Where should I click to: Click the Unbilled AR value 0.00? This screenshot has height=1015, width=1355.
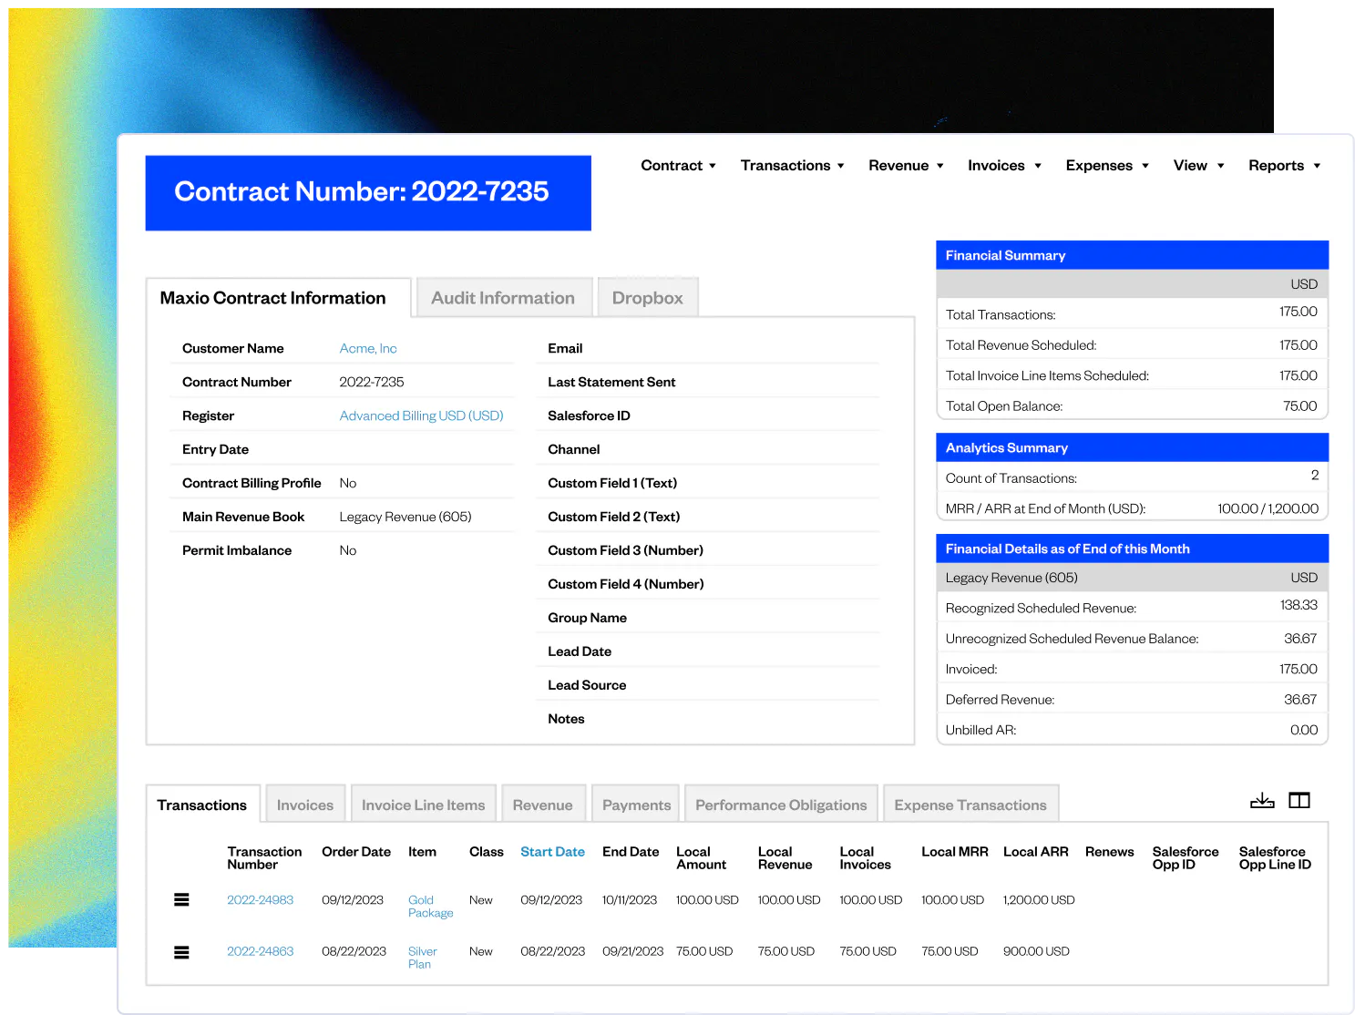click(x=1304, y=731)
